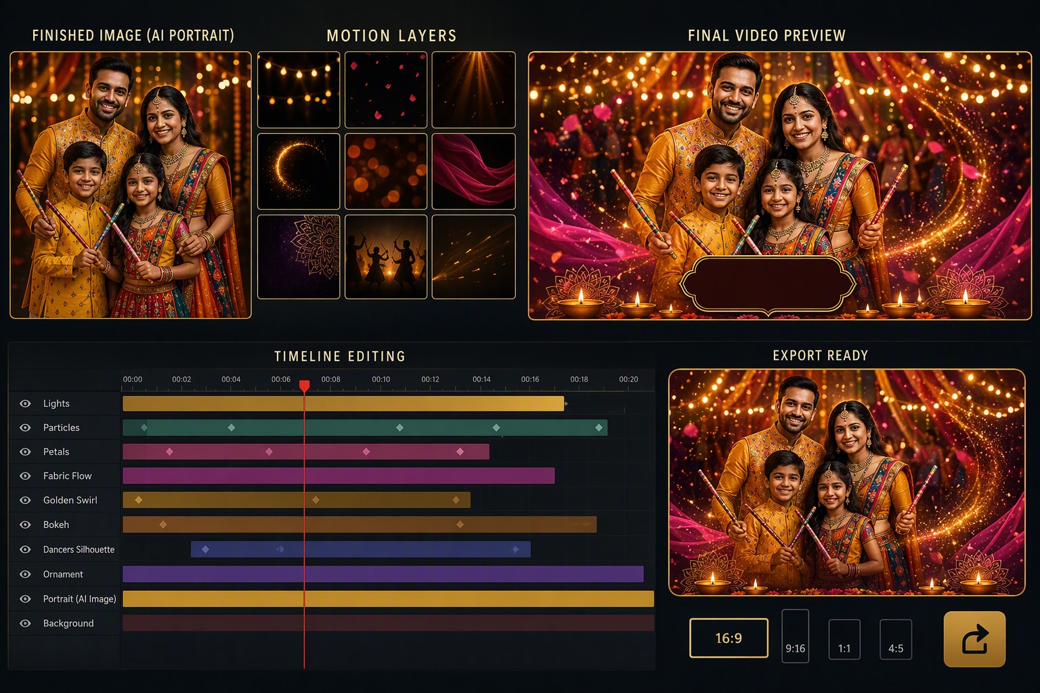Pick the golden swirl ring motion layer
This screenshot has height=693, width=1040.
(x=299, y=171)
